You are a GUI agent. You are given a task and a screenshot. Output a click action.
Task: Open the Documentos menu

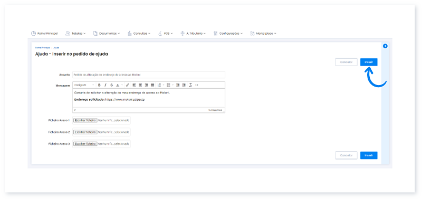point(107,34)
